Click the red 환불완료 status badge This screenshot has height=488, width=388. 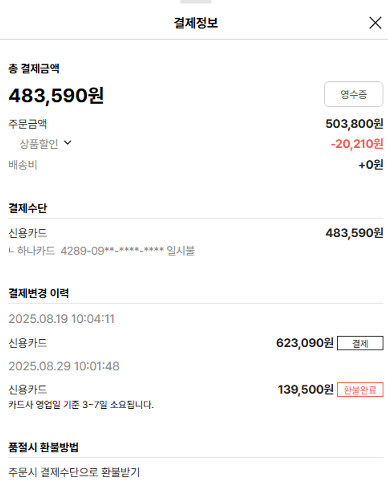[x=360, y=390]
